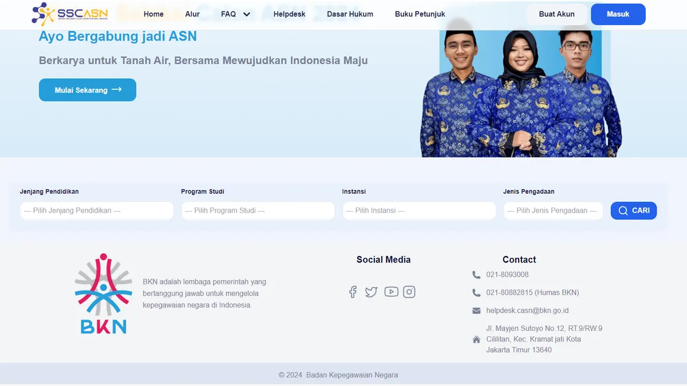Expand the FAQ menu chevron
This screenshot has width=687, height=386.
pos(247,14)
